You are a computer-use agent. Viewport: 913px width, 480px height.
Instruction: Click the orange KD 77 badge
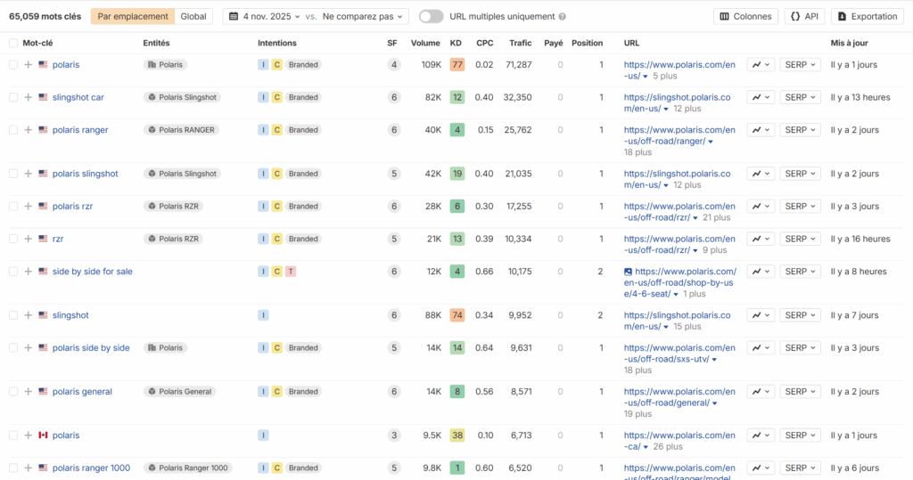click(457, 65)
